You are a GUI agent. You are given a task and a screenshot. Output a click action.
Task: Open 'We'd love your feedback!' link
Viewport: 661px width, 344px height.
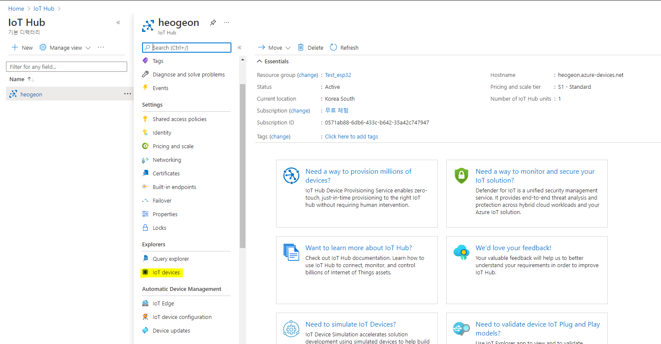[x=513, y=248]
